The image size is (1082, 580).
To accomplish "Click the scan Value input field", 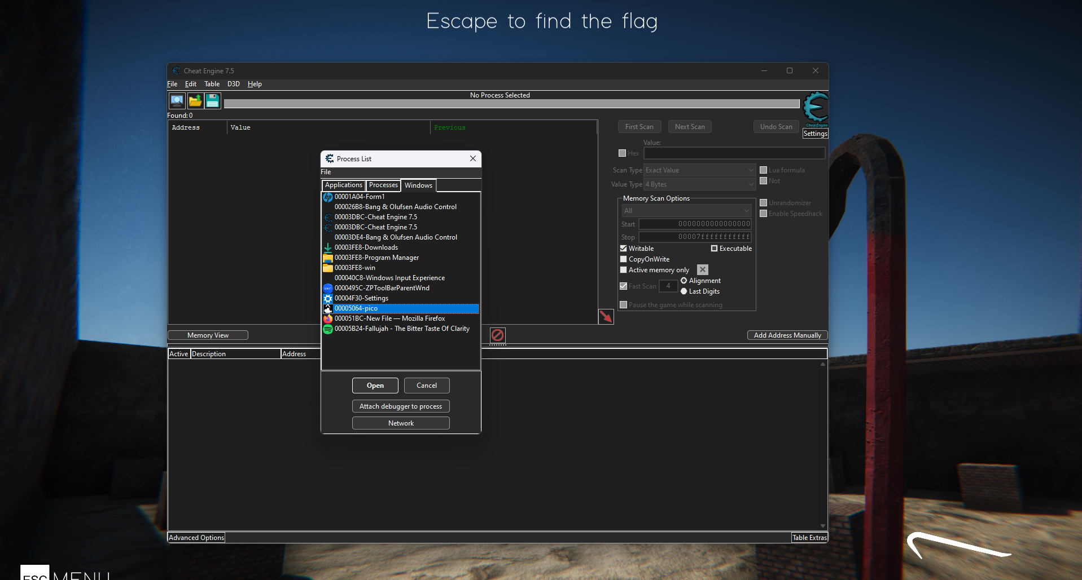I will tap(734, 153).
